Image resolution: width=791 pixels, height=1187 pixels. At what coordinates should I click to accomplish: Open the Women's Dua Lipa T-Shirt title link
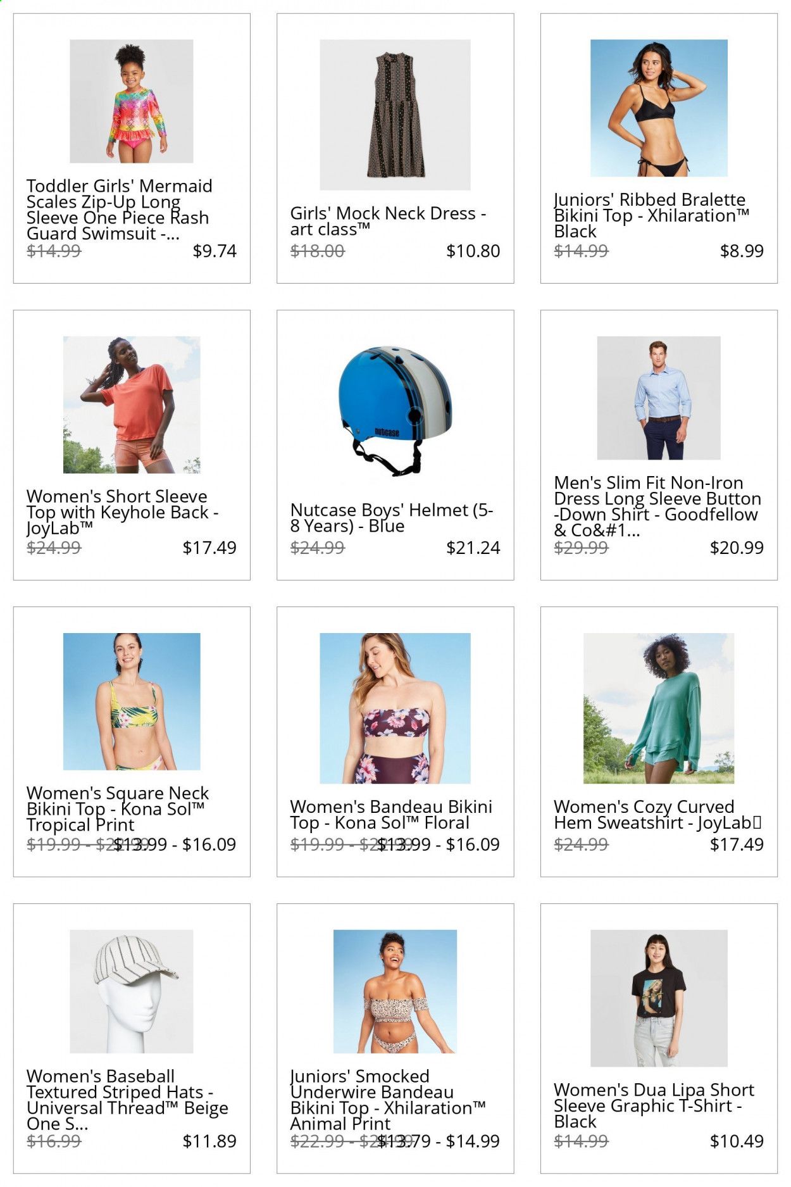tap(654, 1105)
